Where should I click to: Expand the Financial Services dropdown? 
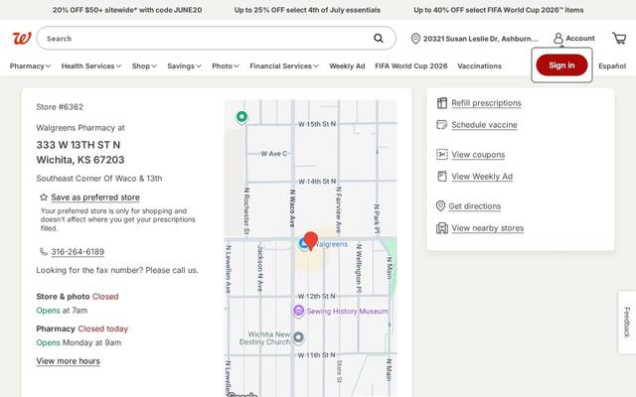coord(284,66)
